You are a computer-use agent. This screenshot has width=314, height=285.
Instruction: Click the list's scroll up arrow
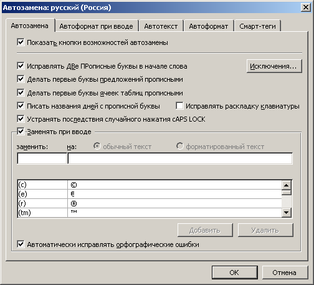(x=287, y=185)
